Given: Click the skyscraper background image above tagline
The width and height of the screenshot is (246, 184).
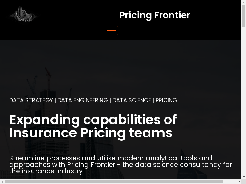Looking at the screenshot, I should click(123, 67).
